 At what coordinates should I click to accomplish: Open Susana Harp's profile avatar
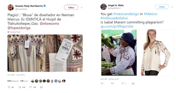(11, 7)
